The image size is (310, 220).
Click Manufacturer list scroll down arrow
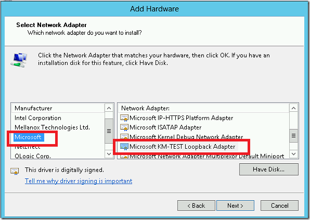point(109,154)
